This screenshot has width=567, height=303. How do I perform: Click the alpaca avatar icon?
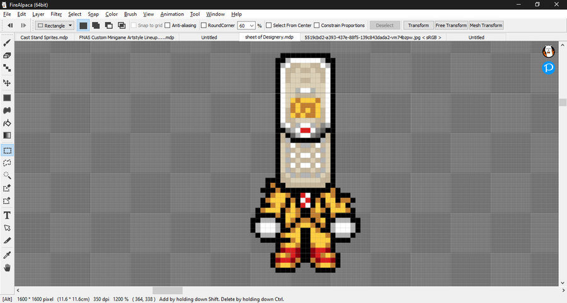tap(548, 52)
